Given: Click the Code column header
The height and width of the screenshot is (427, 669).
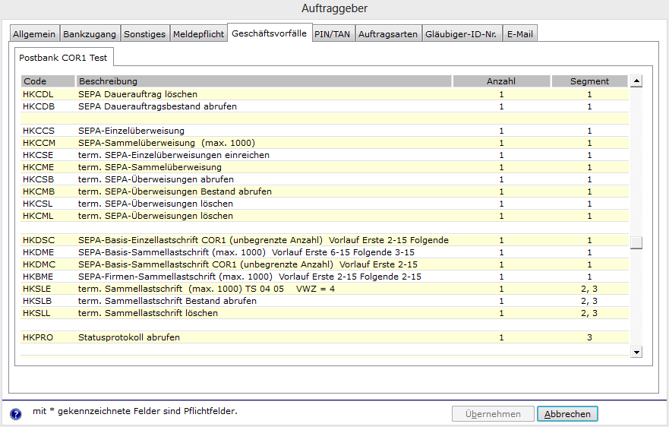Looking at the screenshot, I should 48,81.
